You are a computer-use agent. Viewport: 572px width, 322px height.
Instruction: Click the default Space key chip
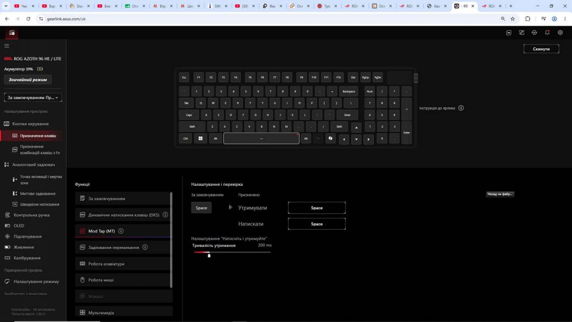pyautogui.click(x=201, y=208)
